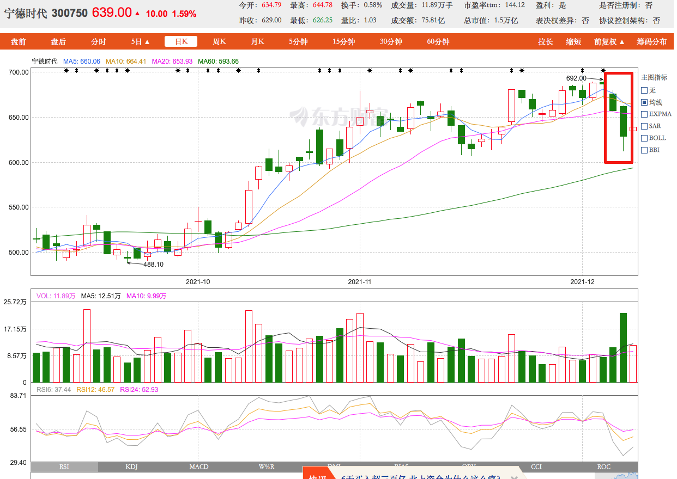This screenshot has width=677, height=479.
Task: Expand the 5日 multi-day dropdown
Action: (140, 42)
